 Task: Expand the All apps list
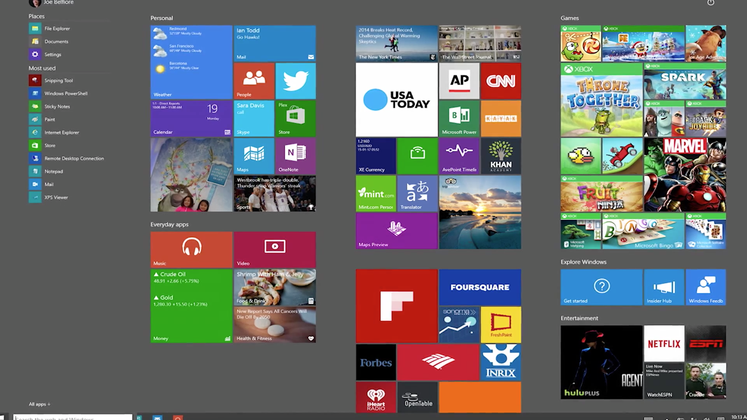[40, 404]
